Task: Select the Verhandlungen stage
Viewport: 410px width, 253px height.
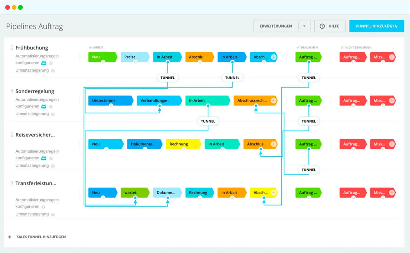Action: (159, 101)
